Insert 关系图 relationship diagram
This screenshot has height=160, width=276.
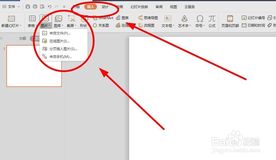coord(101,26)
